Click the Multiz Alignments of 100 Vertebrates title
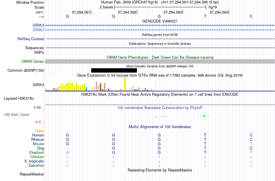 click(160, 127)
